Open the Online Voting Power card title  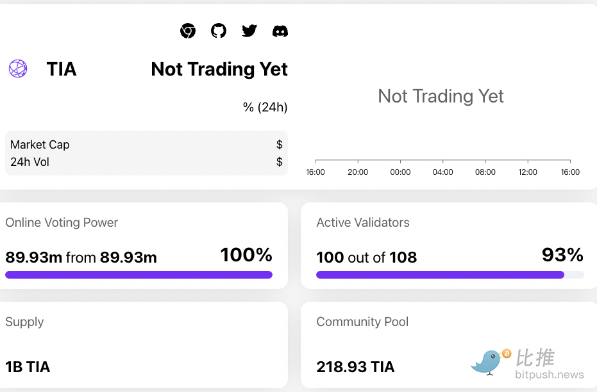(x=62, y=223)
